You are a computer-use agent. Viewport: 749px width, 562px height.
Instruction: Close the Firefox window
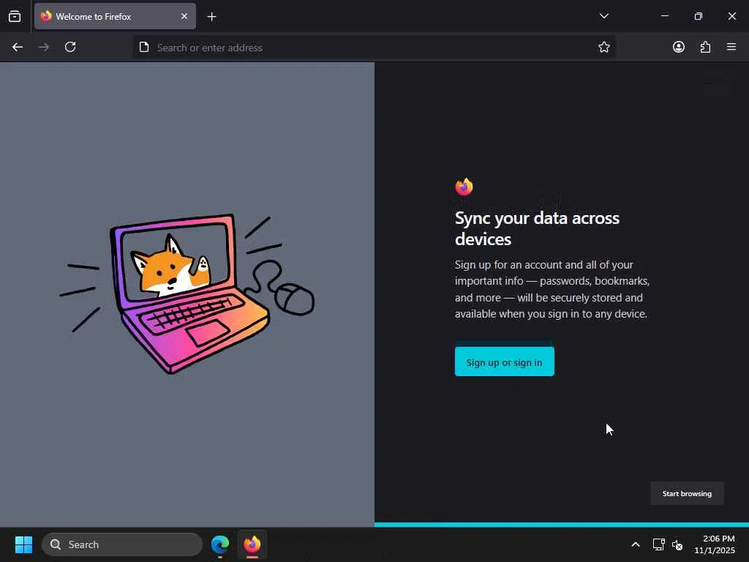pos(731,16)
